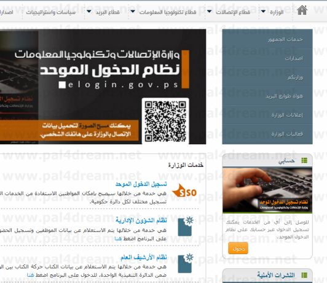This screenshot has height=283, width=327.
Task: Open the تسجيل الدخول الموحد link
Action: (x=141, y=184)
